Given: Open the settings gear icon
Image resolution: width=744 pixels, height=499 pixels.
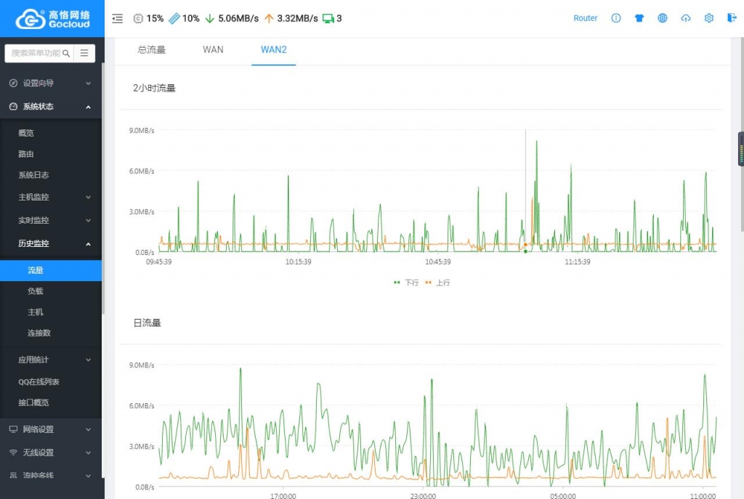Looking at the screenshot, I should click(x=709, y=18).
